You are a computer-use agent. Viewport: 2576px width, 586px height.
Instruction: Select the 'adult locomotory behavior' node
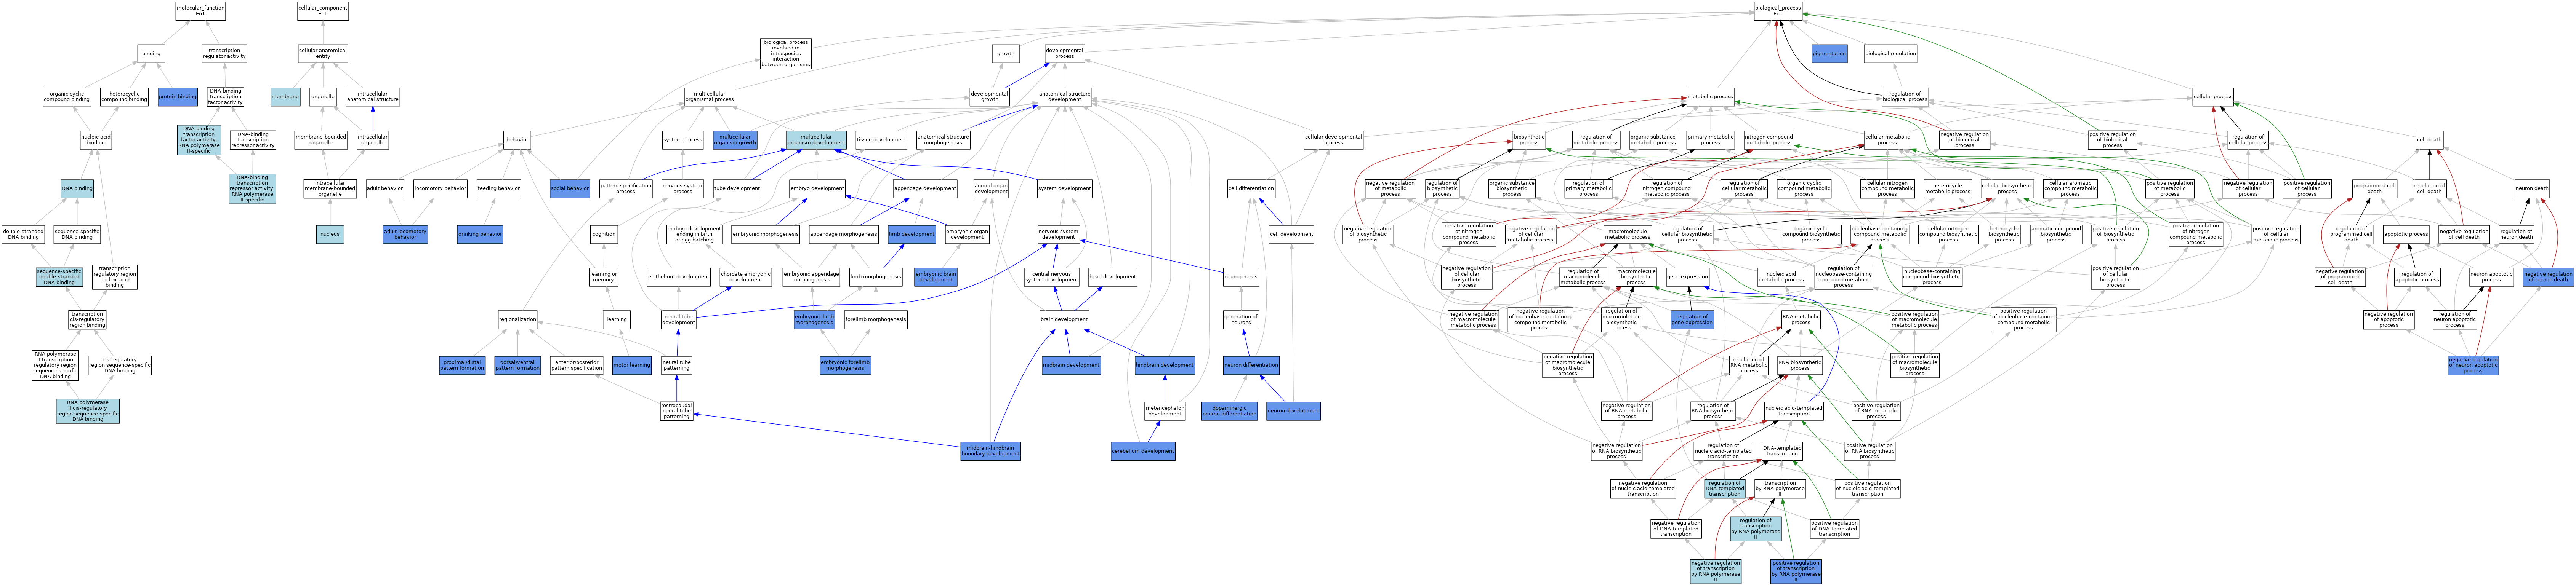(405, 234)
